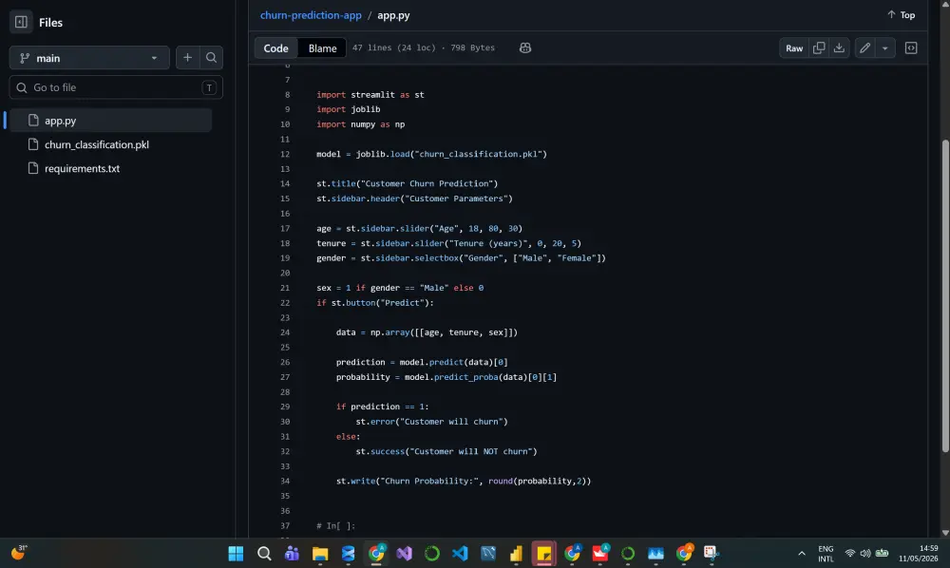This screenshot has height=568, width=950.
Task: Click the '# In[ ]:' comment line
Action: click(335, 526)
